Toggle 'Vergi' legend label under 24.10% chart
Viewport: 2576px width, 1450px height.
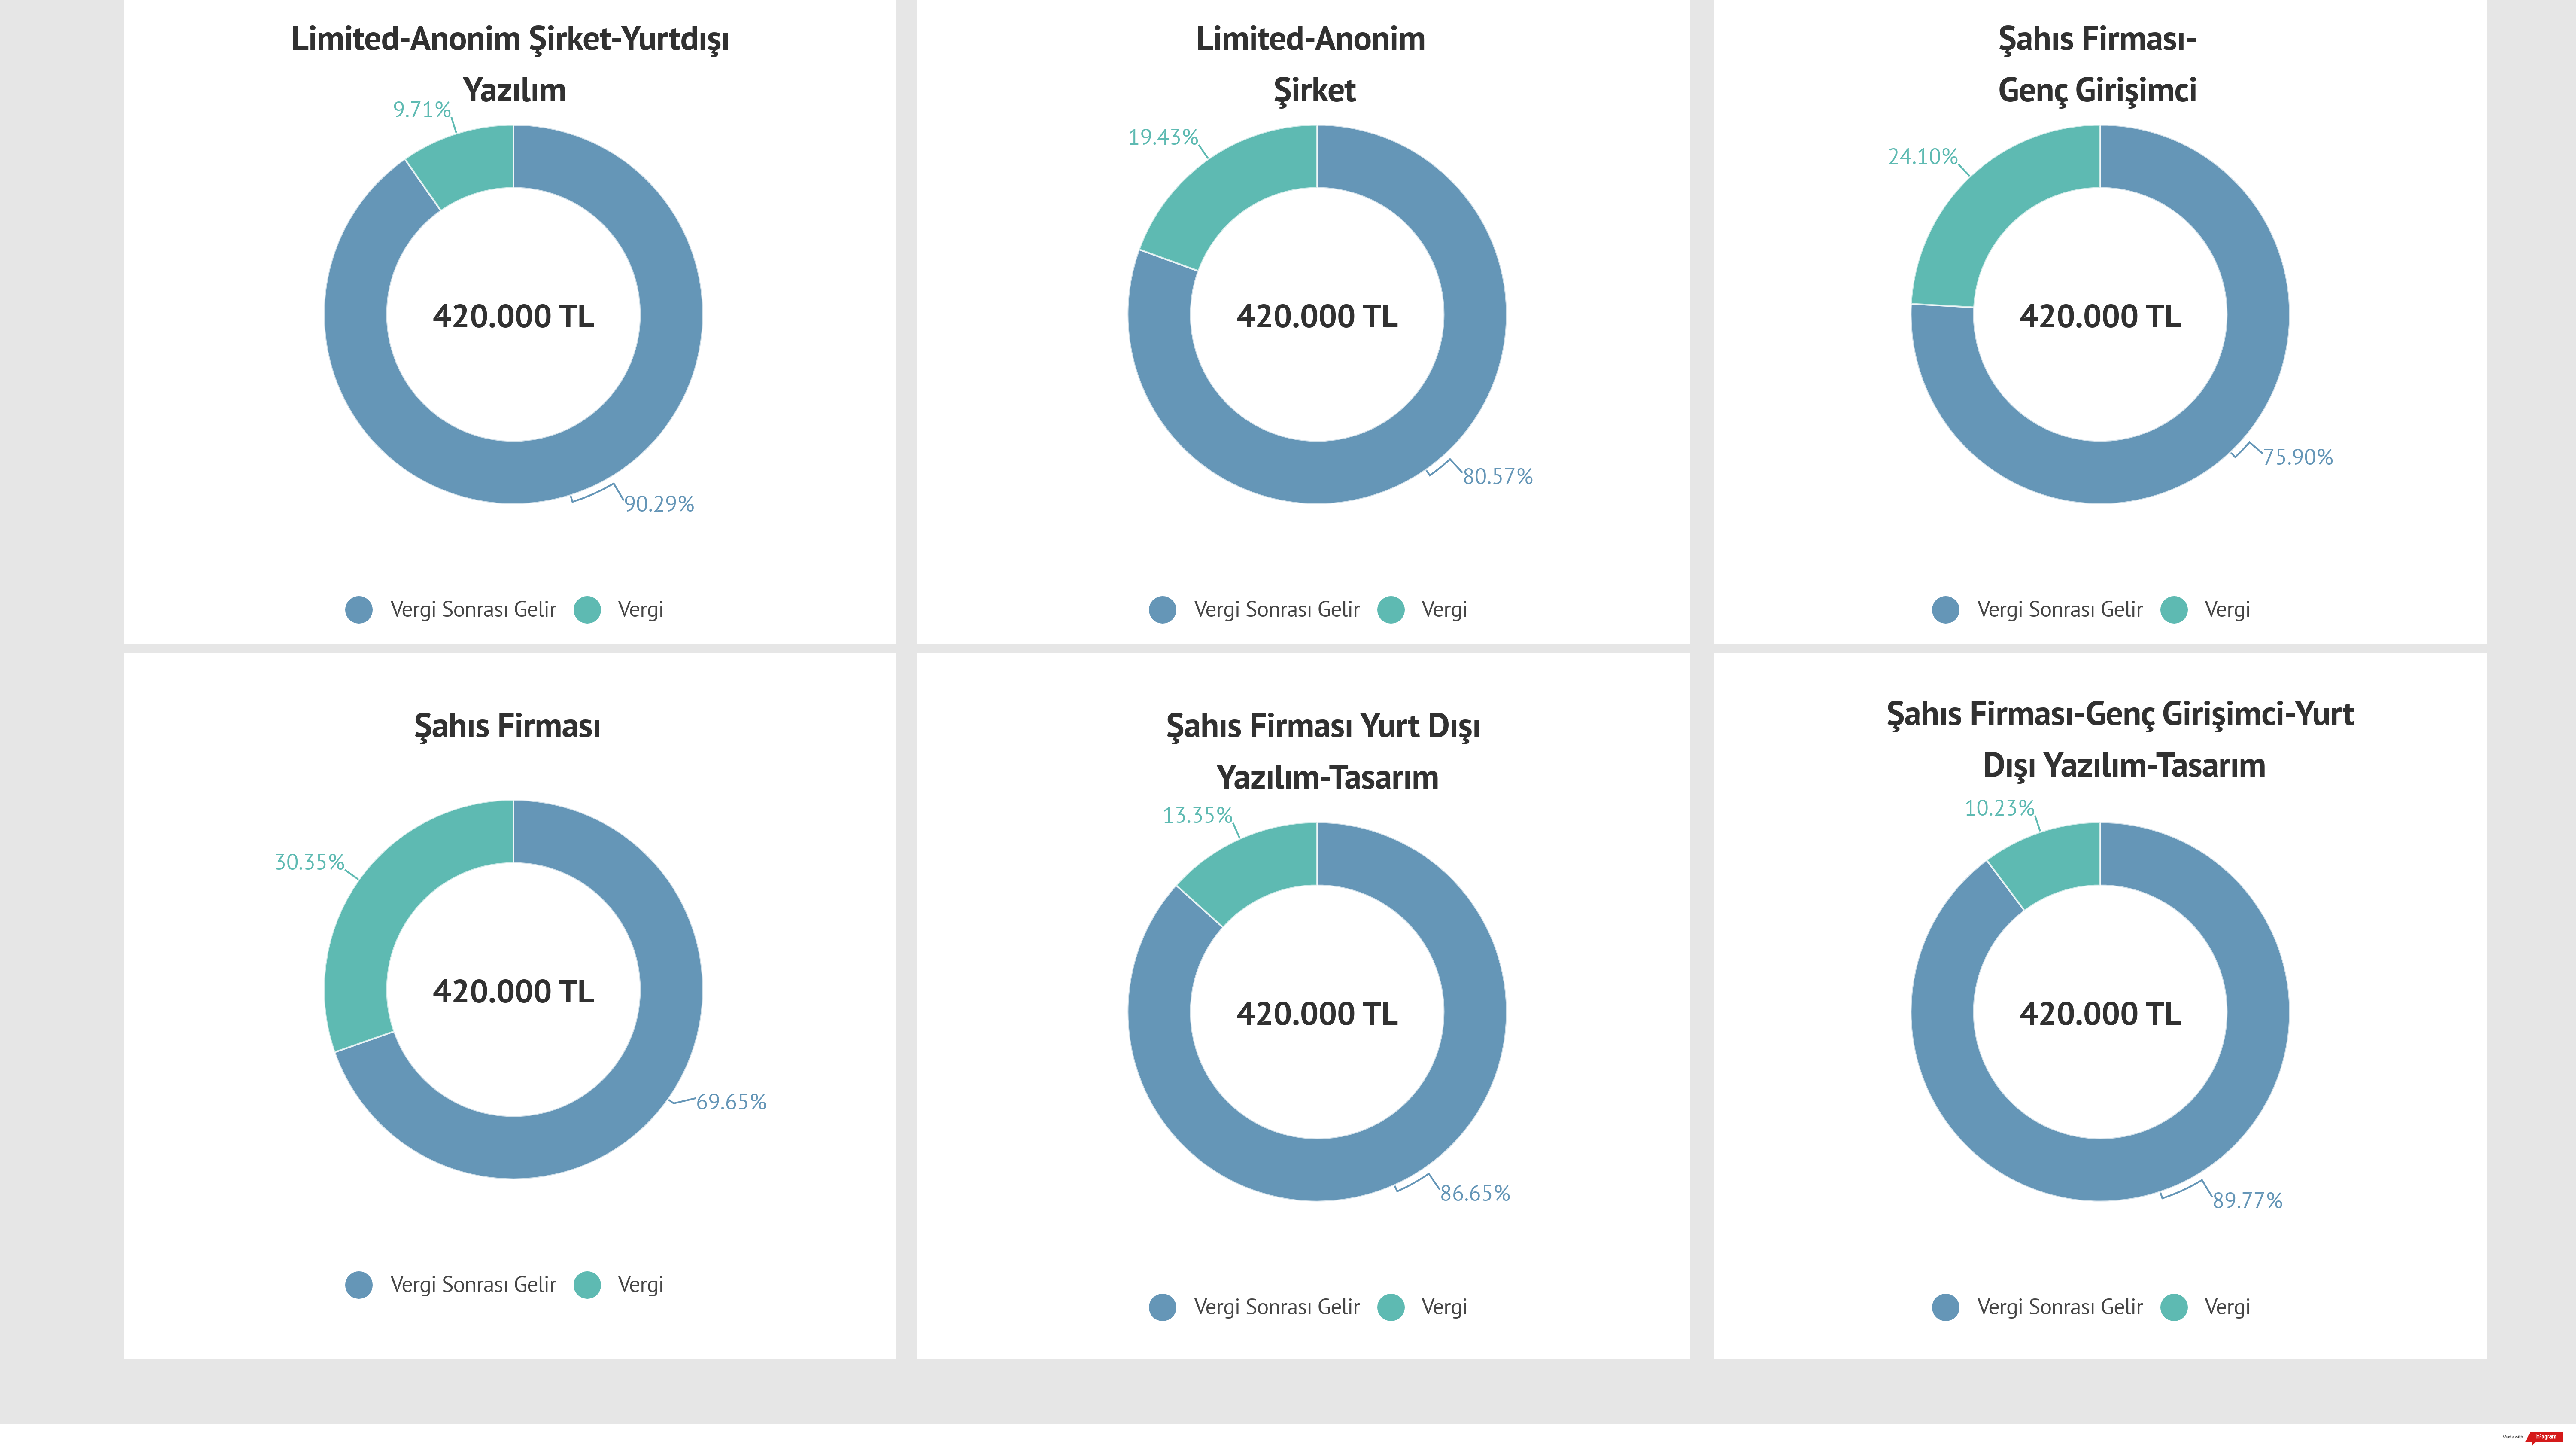point(2227,610)
